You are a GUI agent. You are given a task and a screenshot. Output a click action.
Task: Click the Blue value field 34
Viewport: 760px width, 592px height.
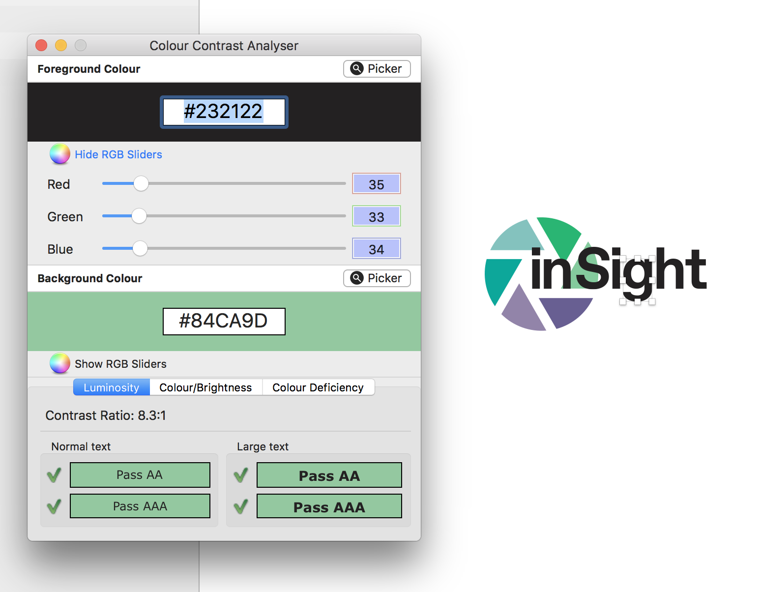tap(377, 249)
